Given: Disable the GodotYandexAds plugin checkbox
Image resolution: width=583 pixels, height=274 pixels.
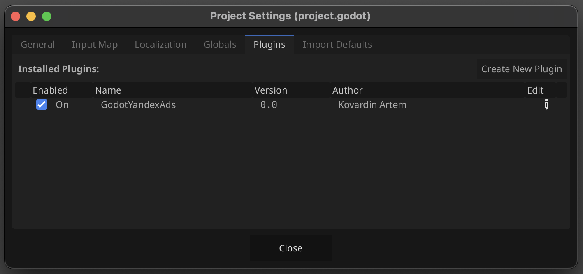Looking at the screenshot, I should pyautogui.click(x=42, y=104).
